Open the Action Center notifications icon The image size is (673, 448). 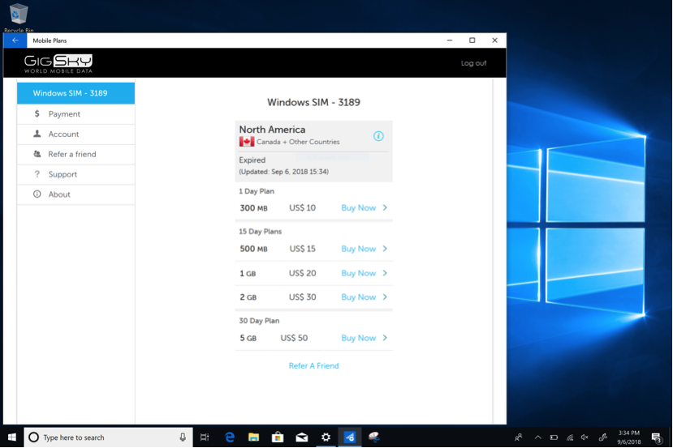tap(657, 437)
